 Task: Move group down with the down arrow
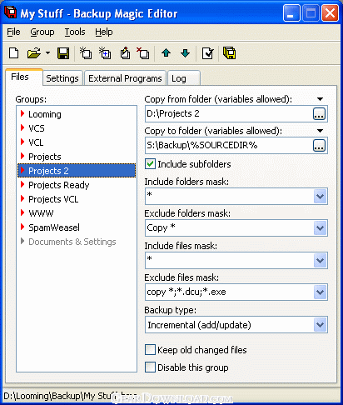pos(185,52)
